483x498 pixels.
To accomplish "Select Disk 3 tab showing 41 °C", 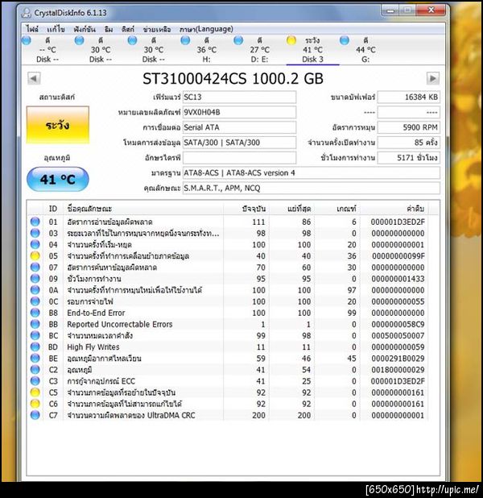I will [x=312, y=50].
